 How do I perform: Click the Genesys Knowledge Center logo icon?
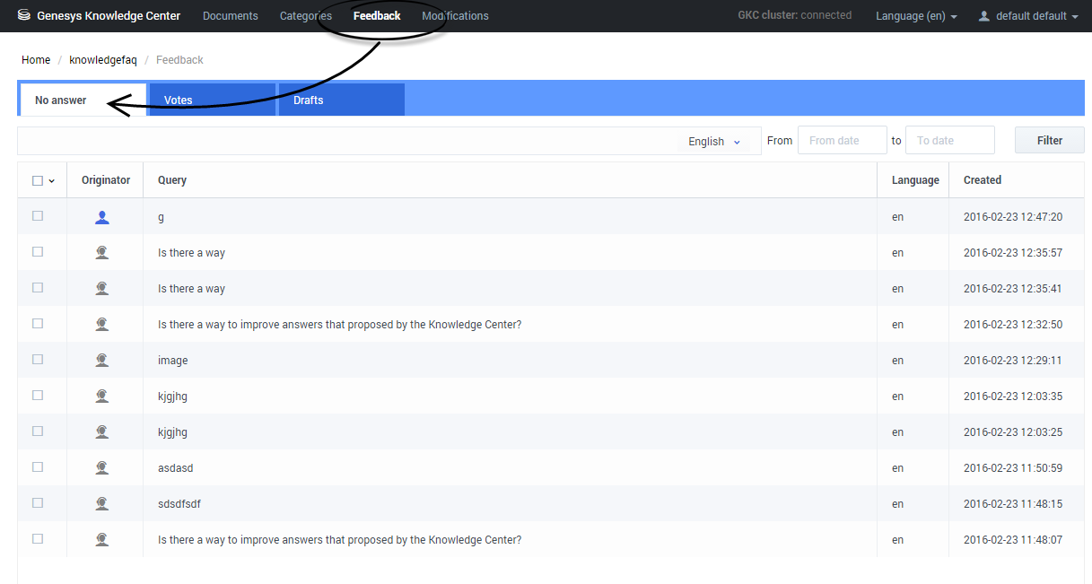[24, 16]
